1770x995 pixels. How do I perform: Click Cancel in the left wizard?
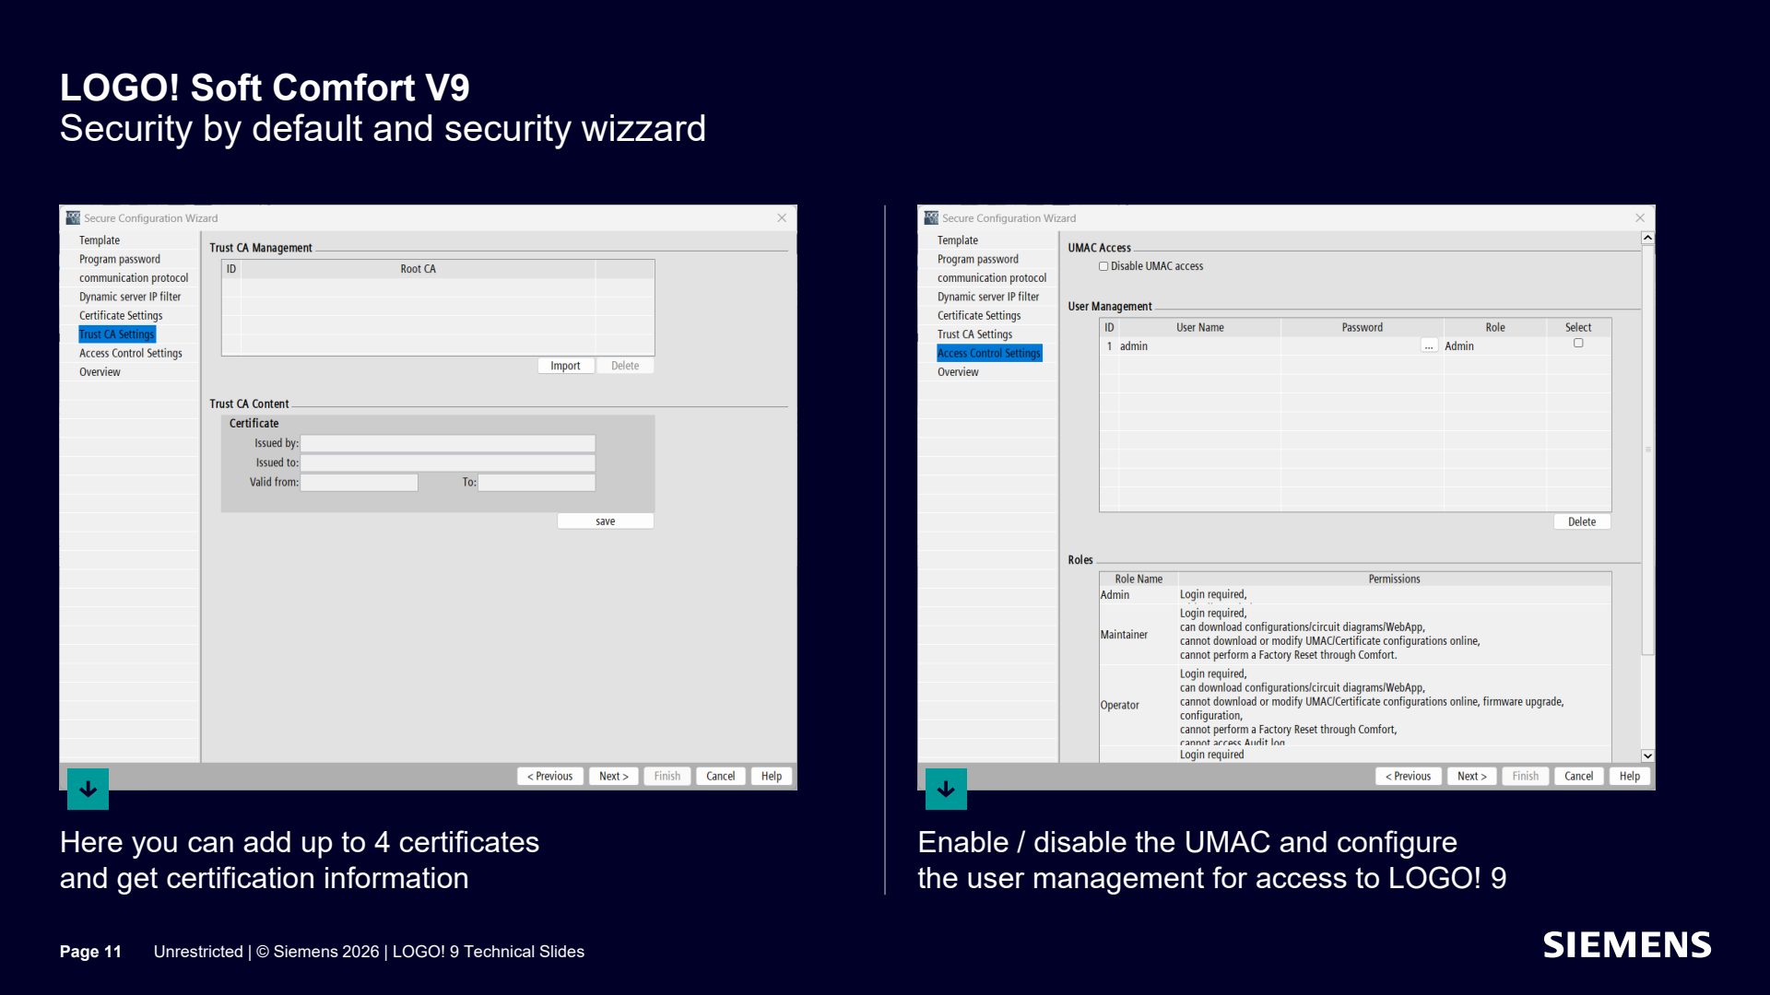(x=721, y=777)
